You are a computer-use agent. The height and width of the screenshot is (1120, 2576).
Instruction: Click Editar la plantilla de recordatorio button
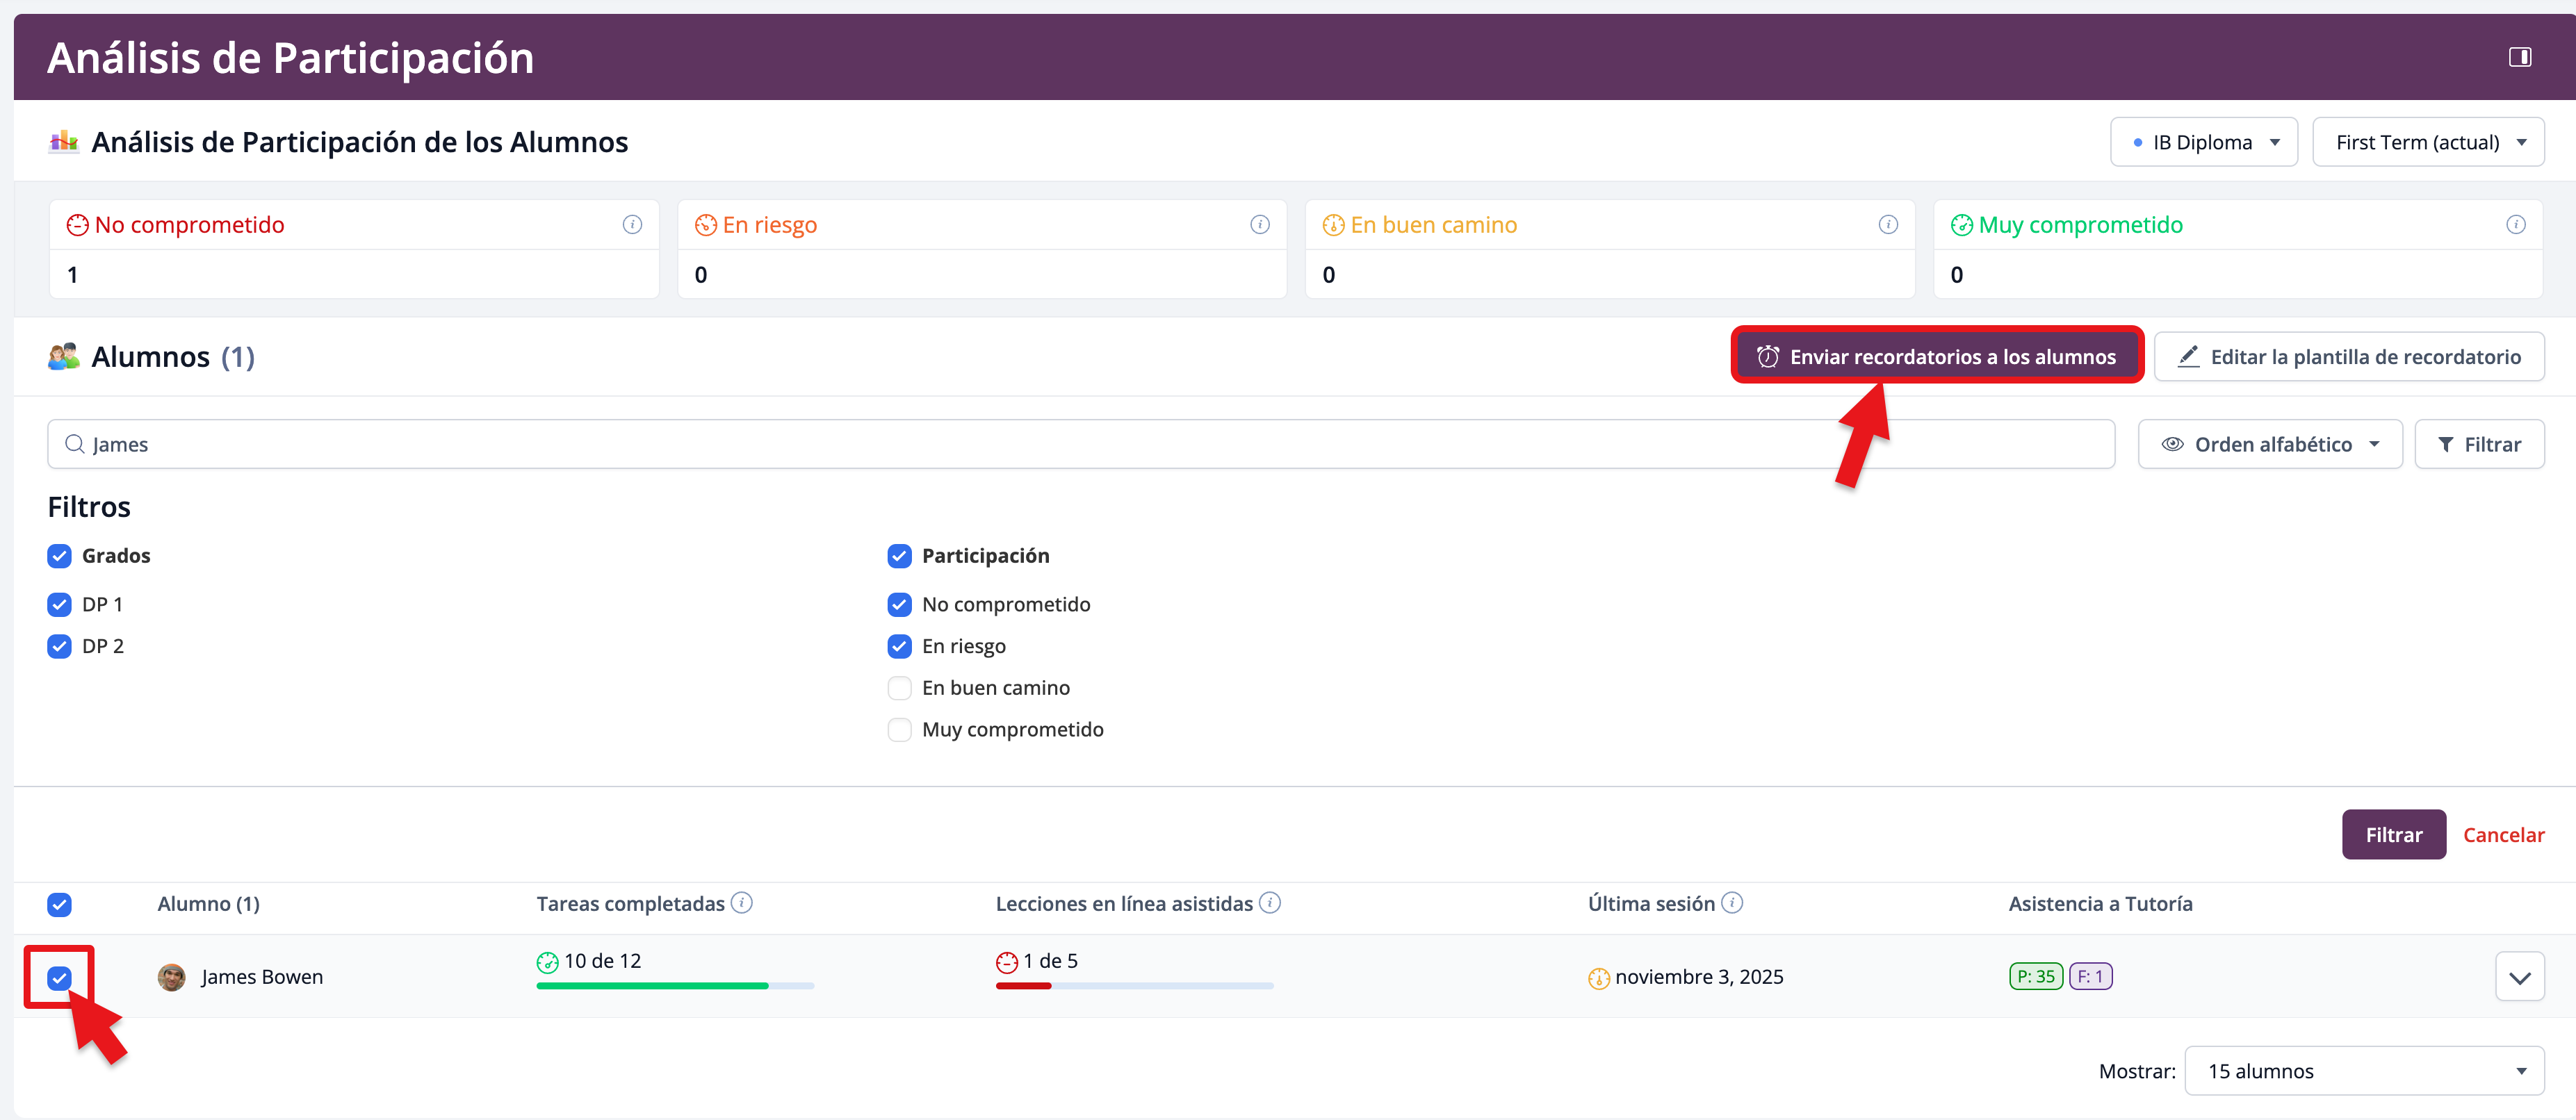point(2348,356)
